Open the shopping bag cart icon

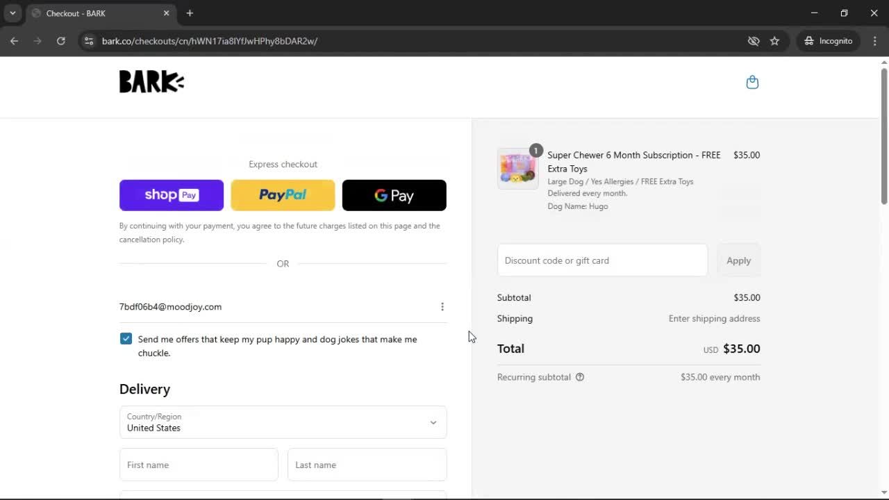[752, 82]
